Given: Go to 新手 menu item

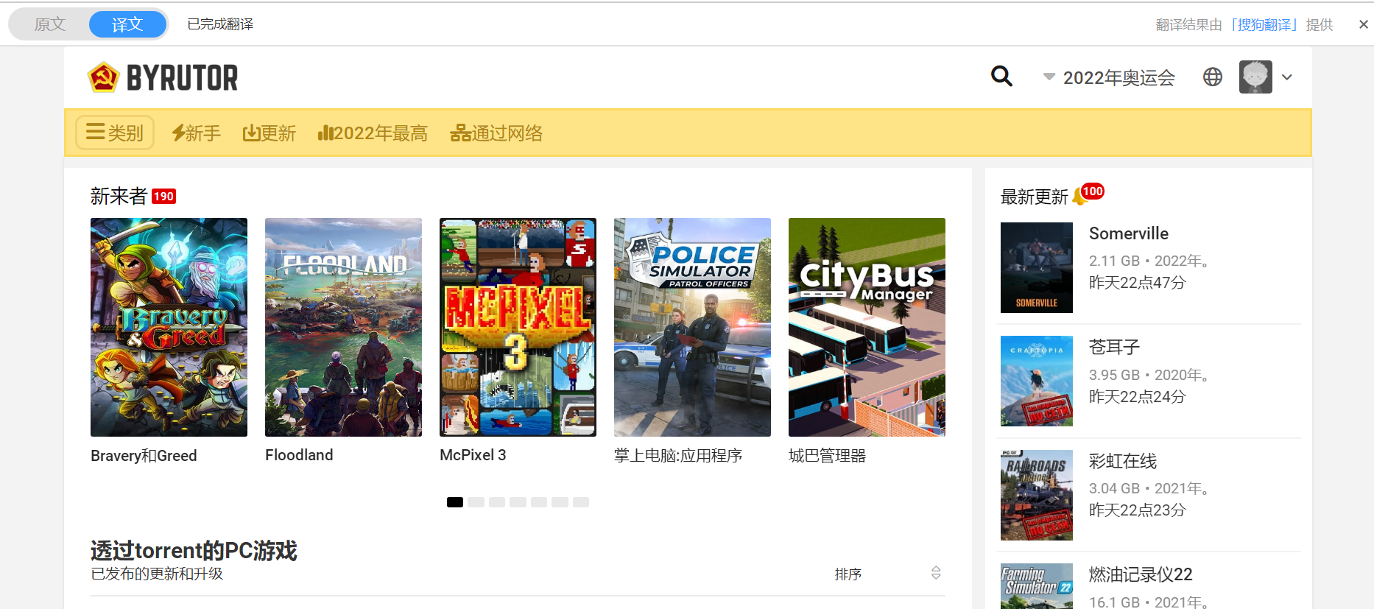Looking at the screenshot, I should click(x=196, y=133).
